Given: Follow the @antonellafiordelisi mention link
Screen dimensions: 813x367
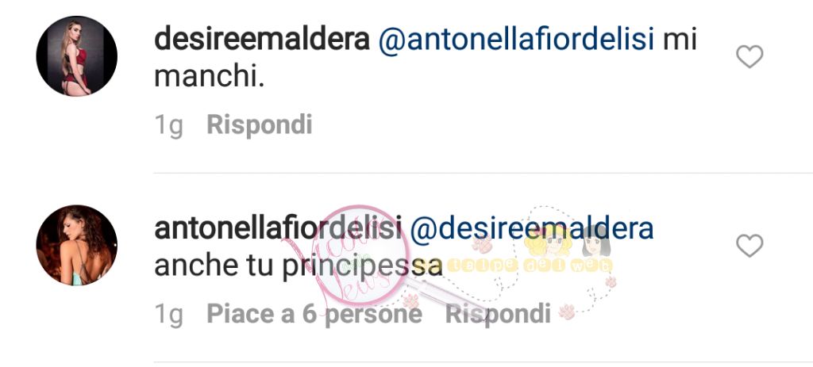Looking at the screenshot, I should [516, 41].
